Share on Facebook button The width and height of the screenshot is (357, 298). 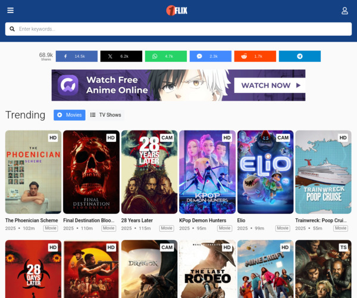click(x=77, y=56)
